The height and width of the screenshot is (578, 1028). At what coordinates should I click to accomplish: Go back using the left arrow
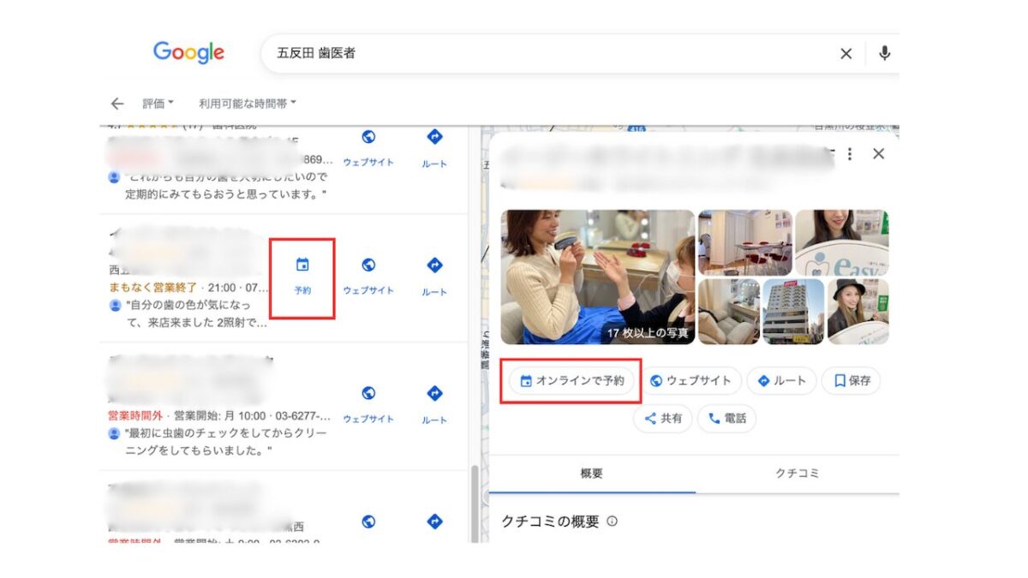117,104
